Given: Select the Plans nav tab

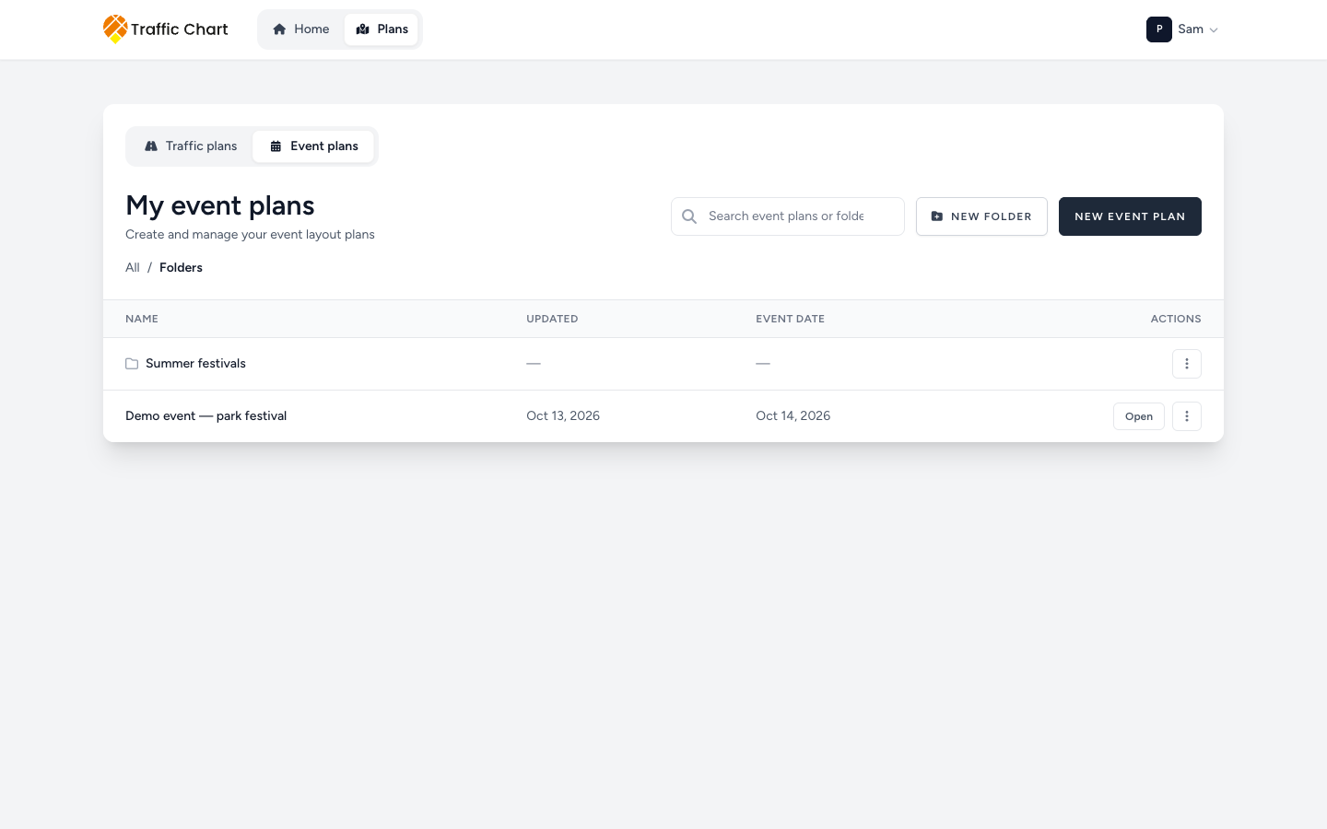Looking at the screenshot, I should click(382, 29).
